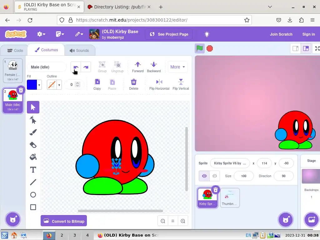
Task: Open the Outline color dropdown arrow
Action: coord(59,85)
